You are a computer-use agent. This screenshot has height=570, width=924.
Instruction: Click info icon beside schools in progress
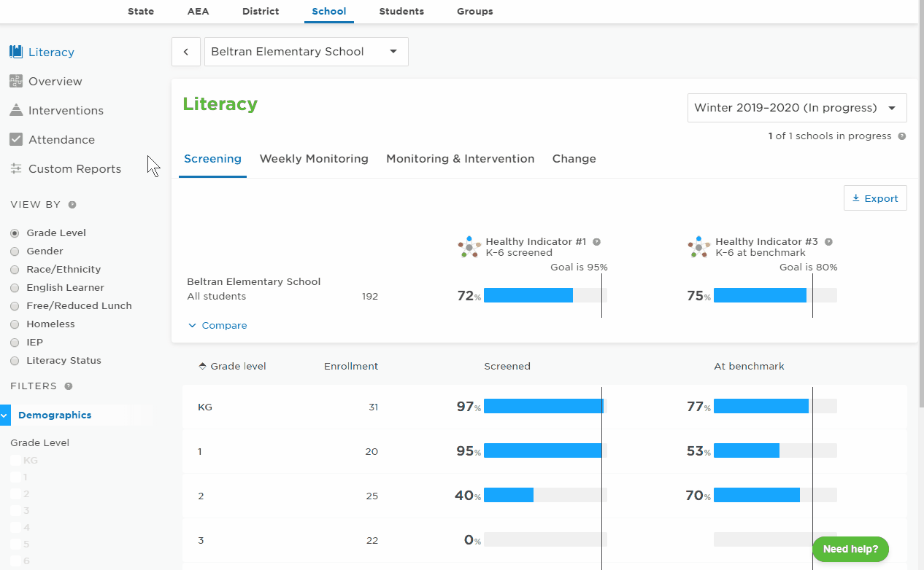point(902,136)
